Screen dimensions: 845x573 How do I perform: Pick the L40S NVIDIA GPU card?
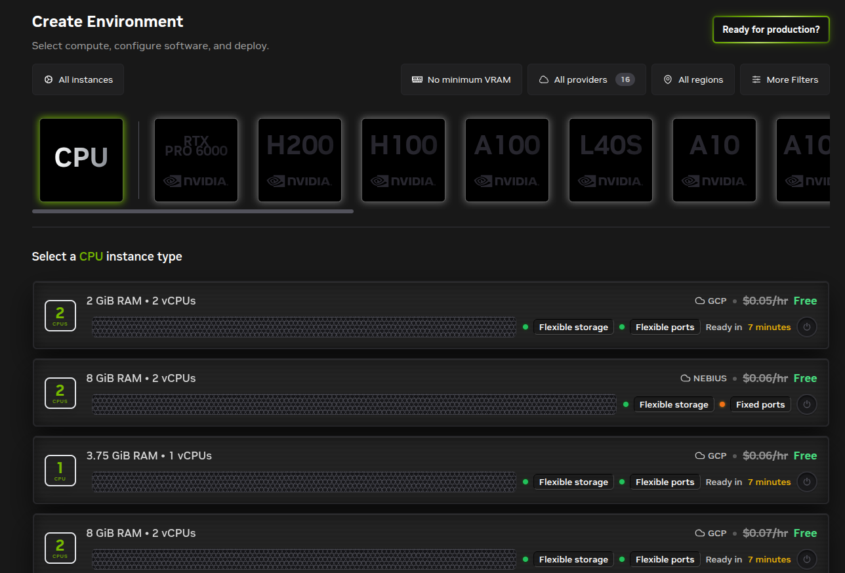[x=611, y=160]
